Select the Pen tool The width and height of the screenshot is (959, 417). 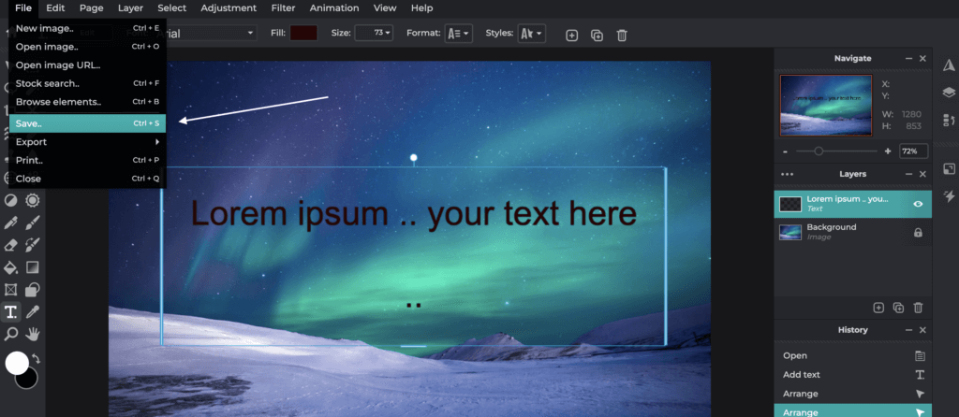[11, 223]
